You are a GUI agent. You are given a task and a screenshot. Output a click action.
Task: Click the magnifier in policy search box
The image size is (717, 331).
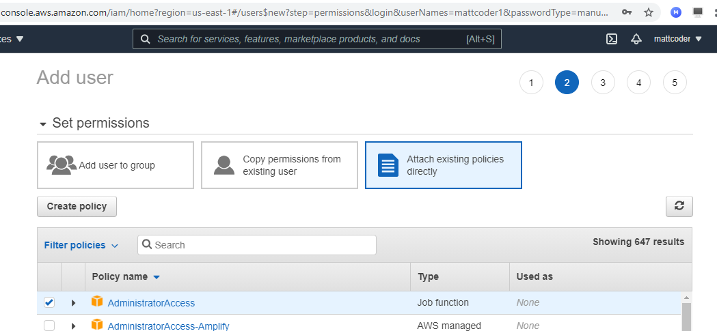tap(147, 245)
